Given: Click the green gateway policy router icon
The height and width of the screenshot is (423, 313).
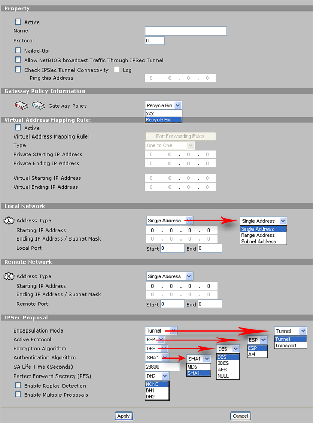Looking at the screenshot, I should 39,106.
